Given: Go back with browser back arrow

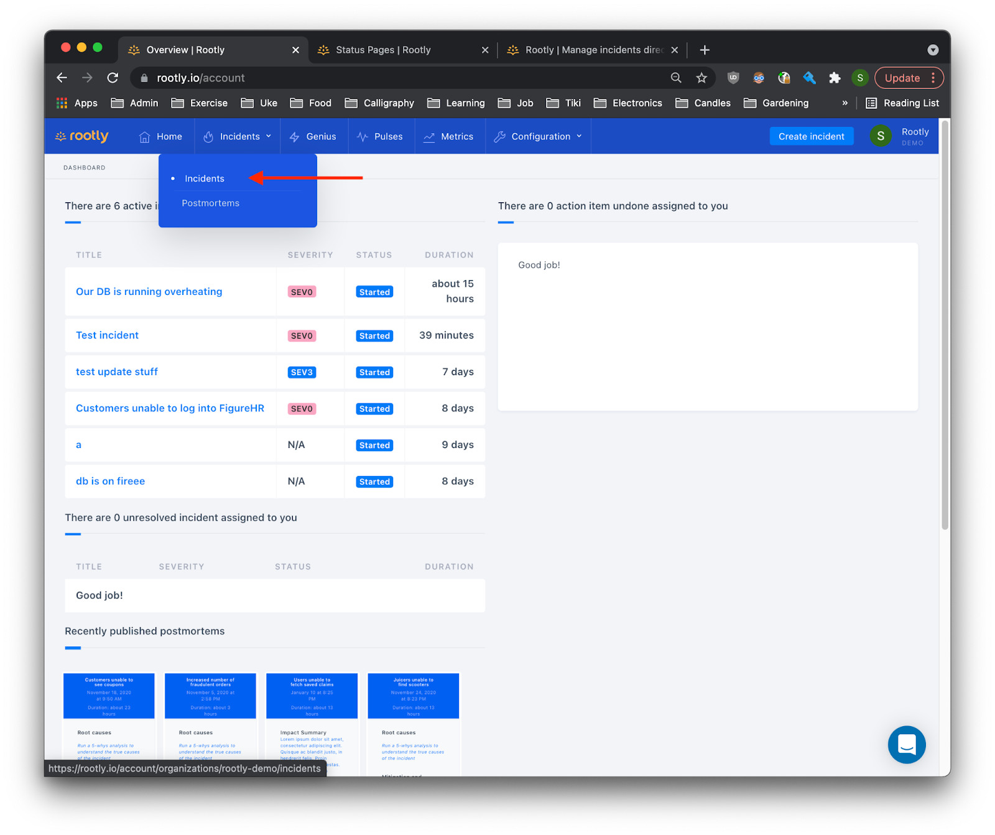Looking at the screenshot, I should 62,78.
